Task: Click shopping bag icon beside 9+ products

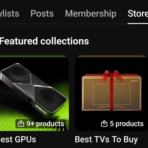Action: coord(21,124)
